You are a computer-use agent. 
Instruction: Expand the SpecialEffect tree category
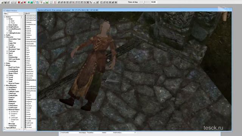pos(5,128)
